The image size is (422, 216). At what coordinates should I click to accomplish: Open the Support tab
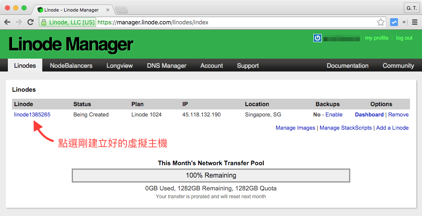coord(248,66)
